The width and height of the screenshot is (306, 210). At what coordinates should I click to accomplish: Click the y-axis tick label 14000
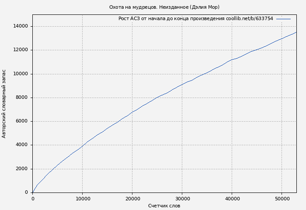point(21,26)
